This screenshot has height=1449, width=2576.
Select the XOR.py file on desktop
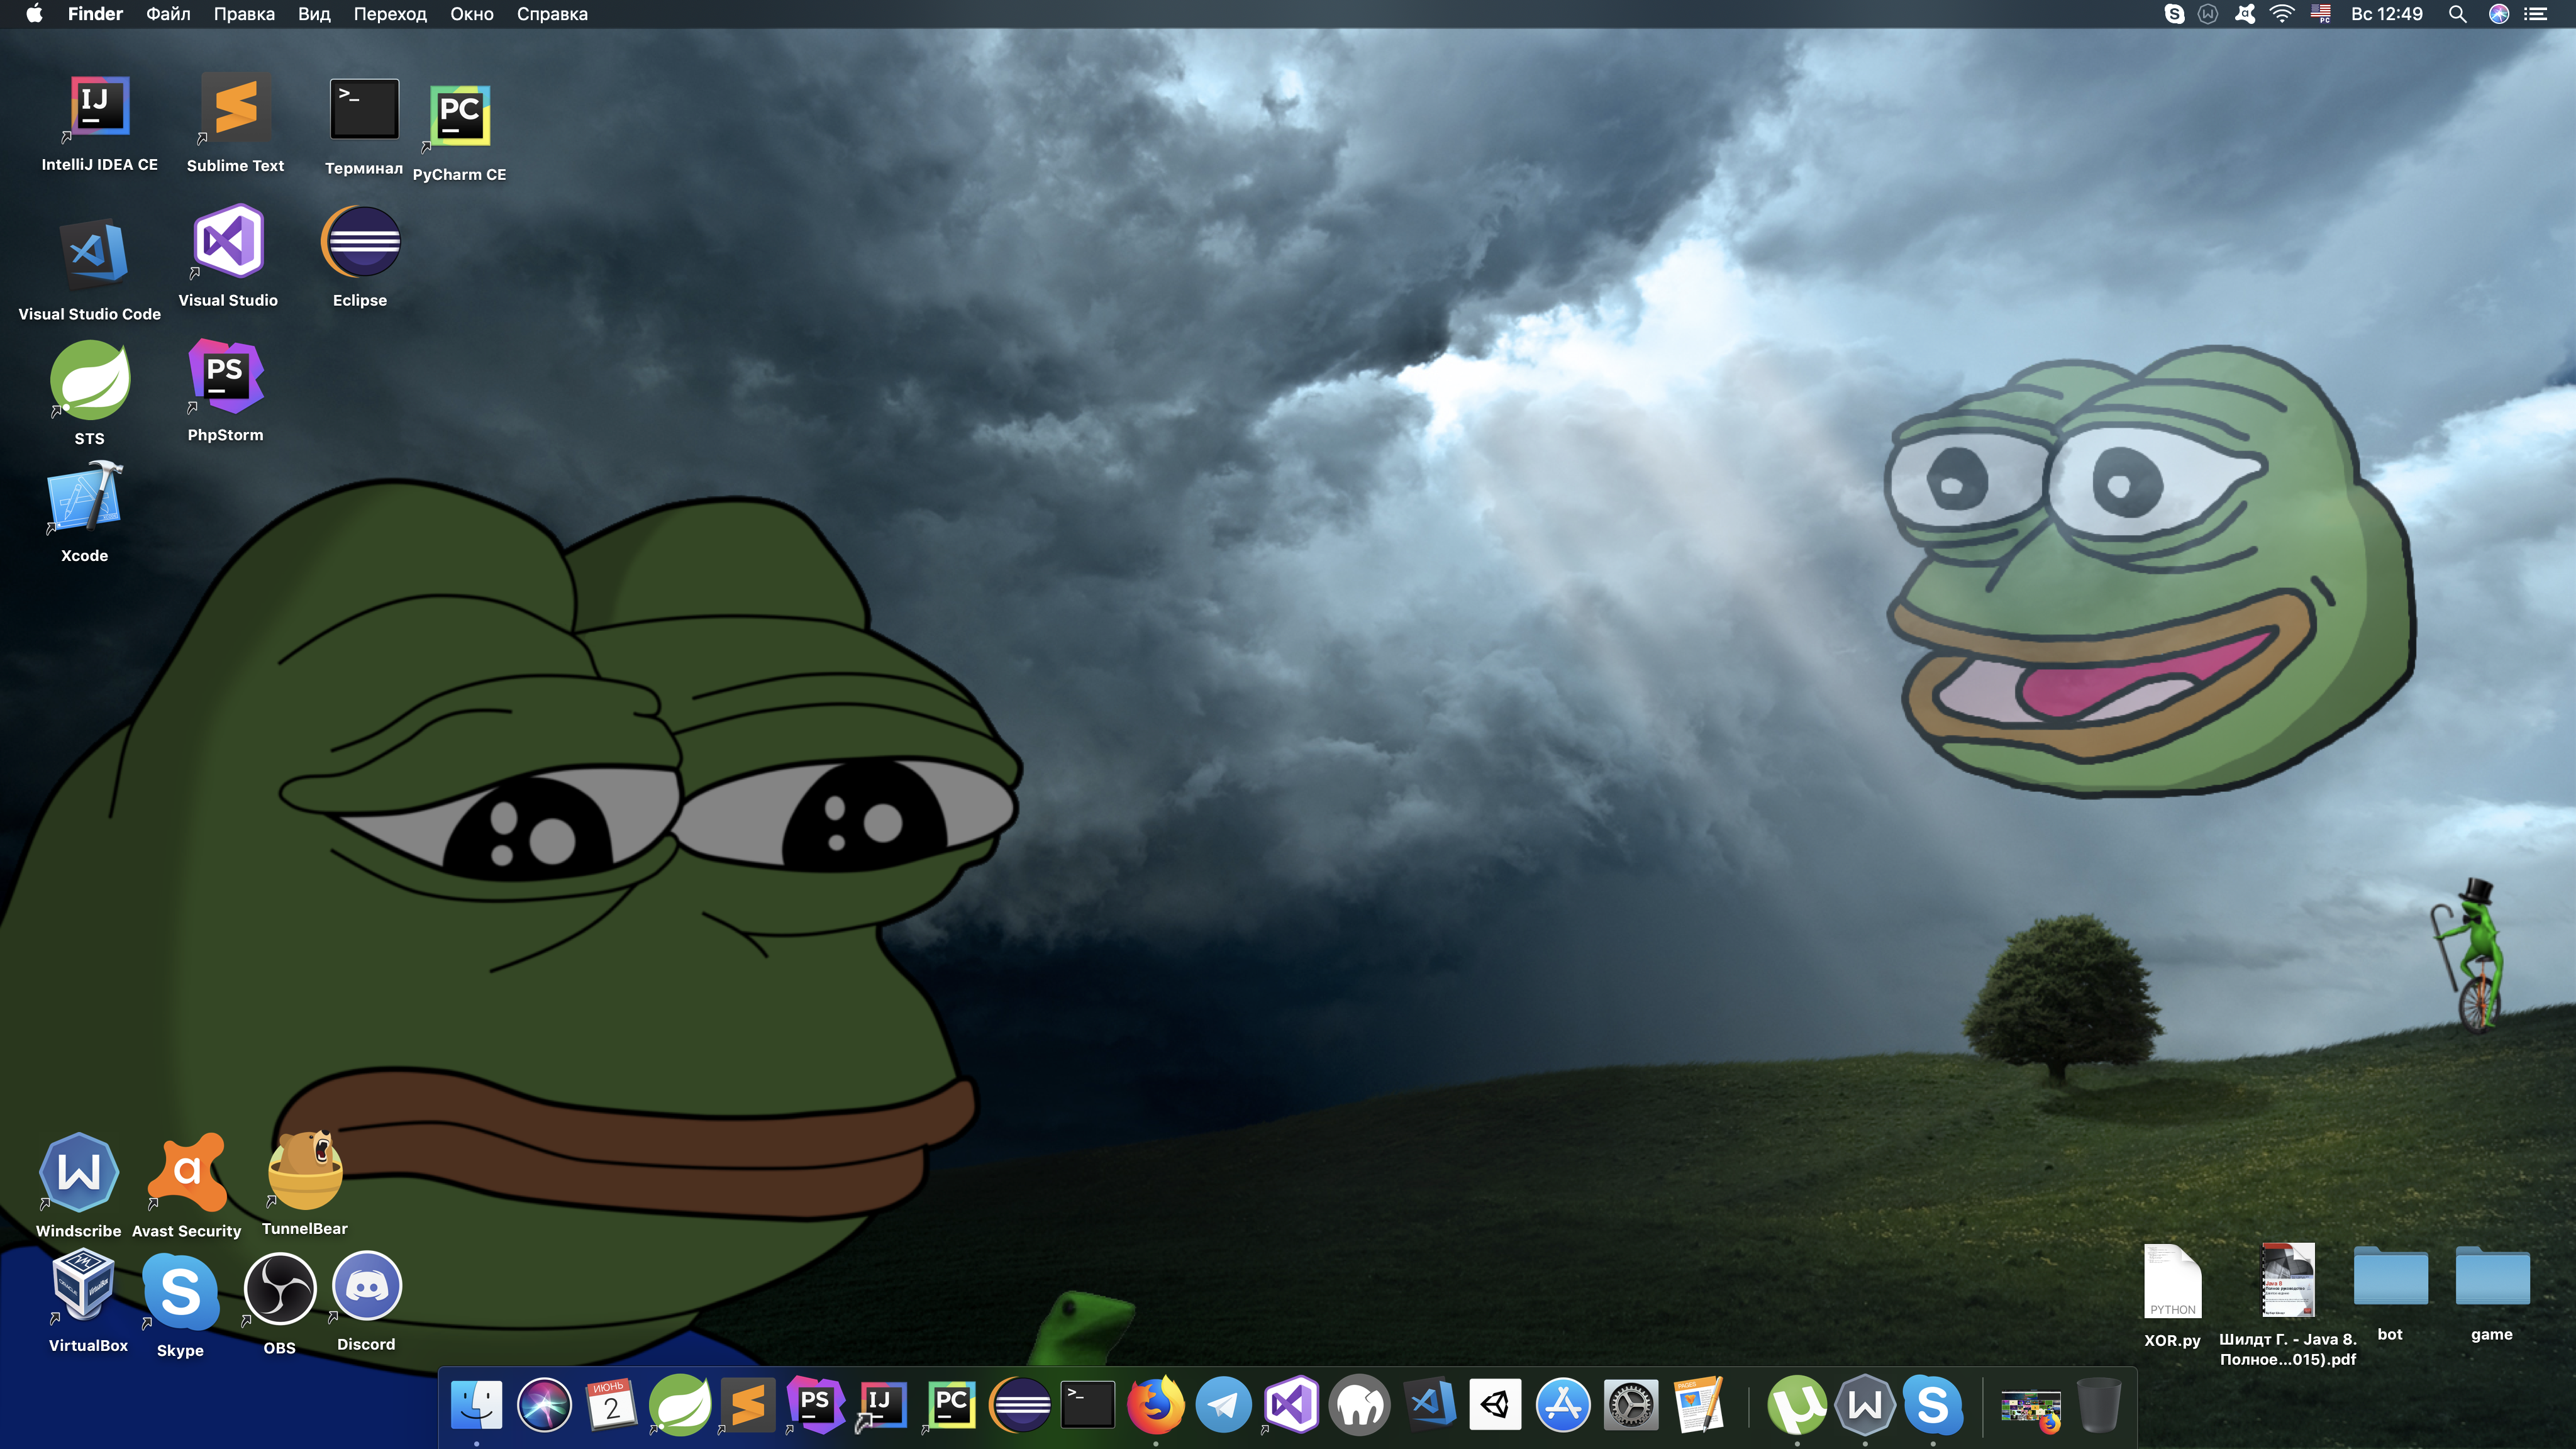click(x=2172, y=1281)
